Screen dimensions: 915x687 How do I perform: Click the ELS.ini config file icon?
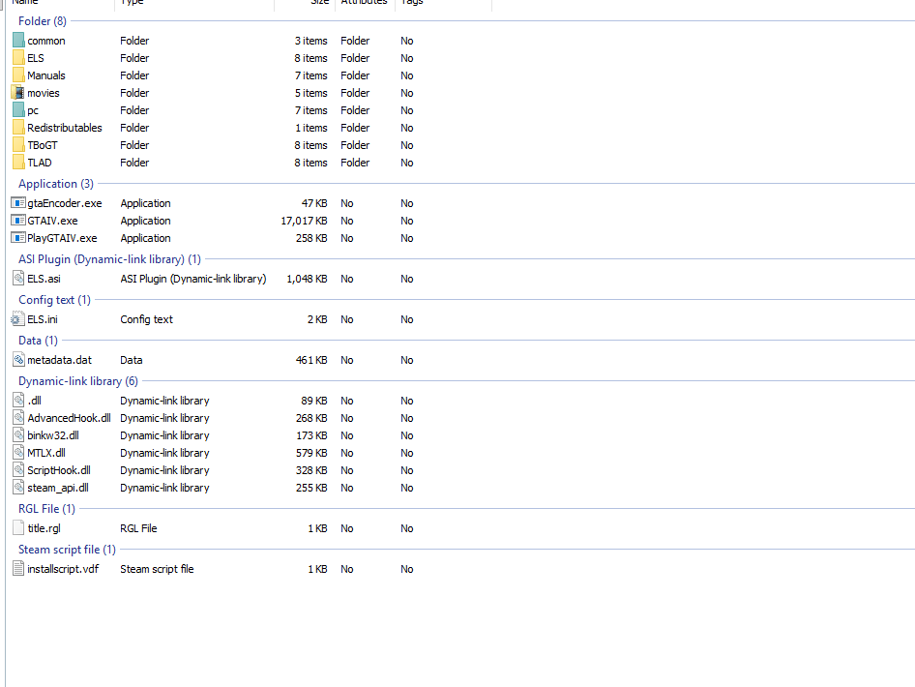(18, 319)
